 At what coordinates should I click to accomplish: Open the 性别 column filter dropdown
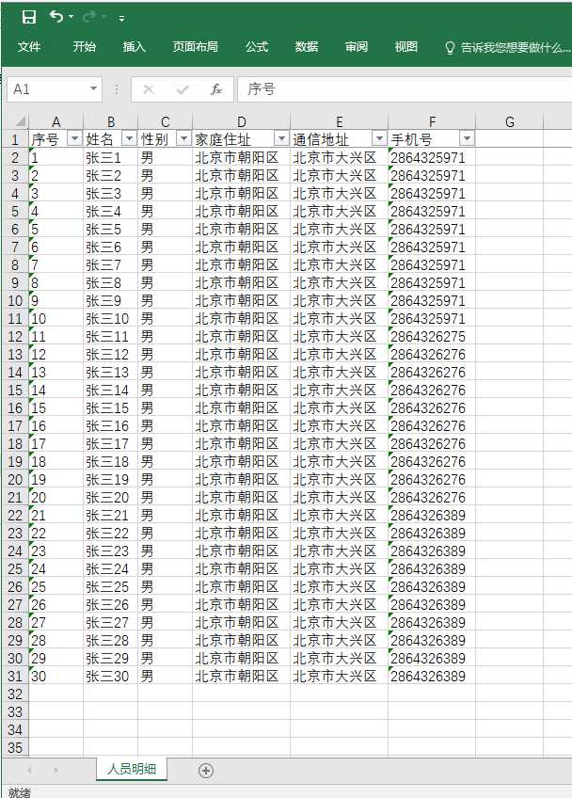click(183, 138)
